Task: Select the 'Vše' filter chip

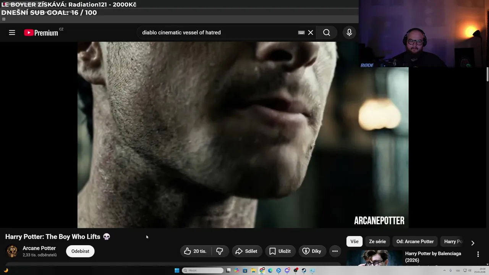Action: (355, 241)
